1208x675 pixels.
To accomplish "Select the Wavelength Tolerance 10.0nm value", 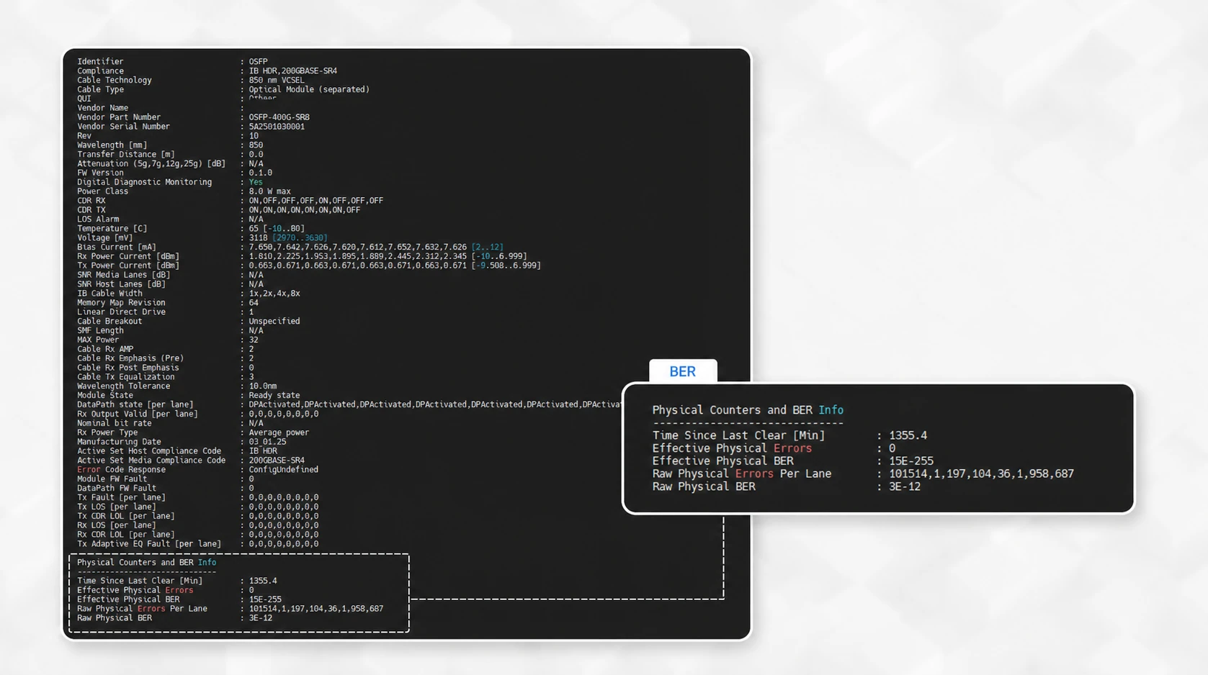I will pos(262,386).
